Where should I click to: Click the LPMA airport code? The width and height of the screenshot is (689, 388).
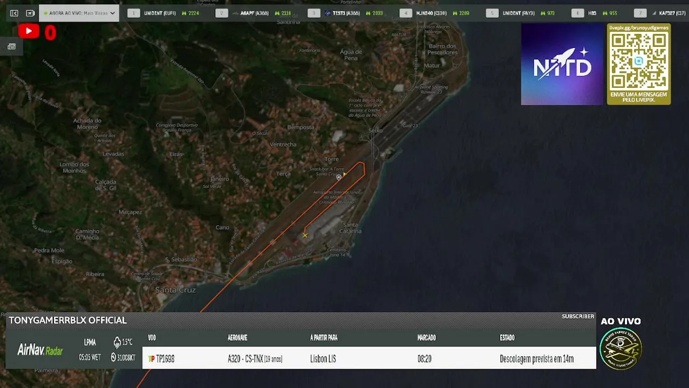pos(90,342)
